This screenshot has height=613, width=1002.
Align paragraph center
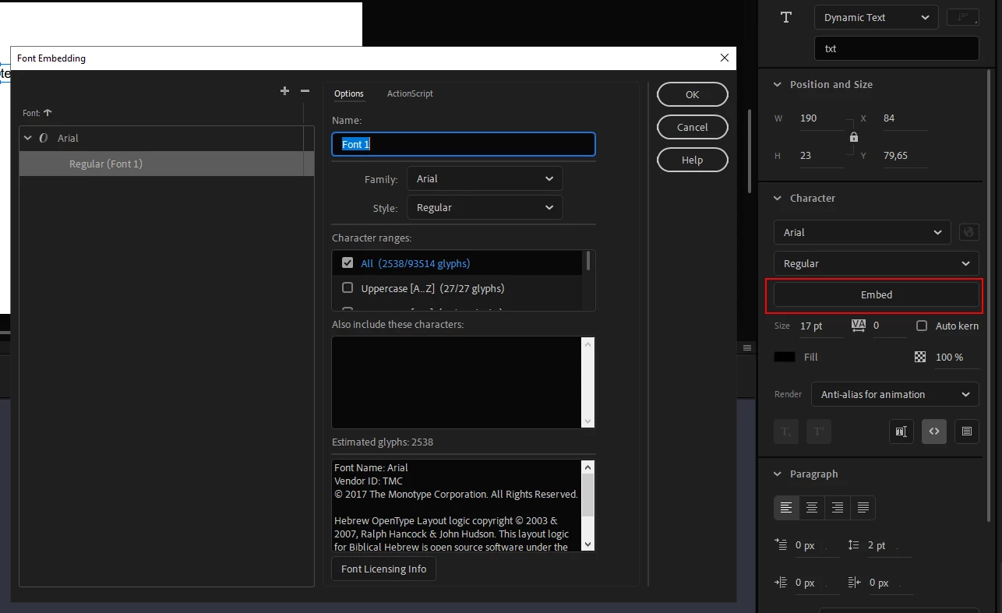coord(812,508)
